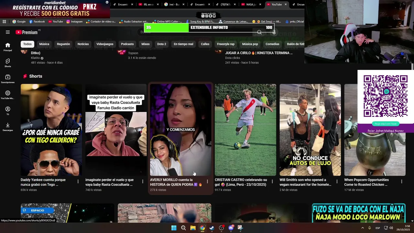Open Discord from the taskbar
This screenshot has height=233, width=414.
click(231, 228)
